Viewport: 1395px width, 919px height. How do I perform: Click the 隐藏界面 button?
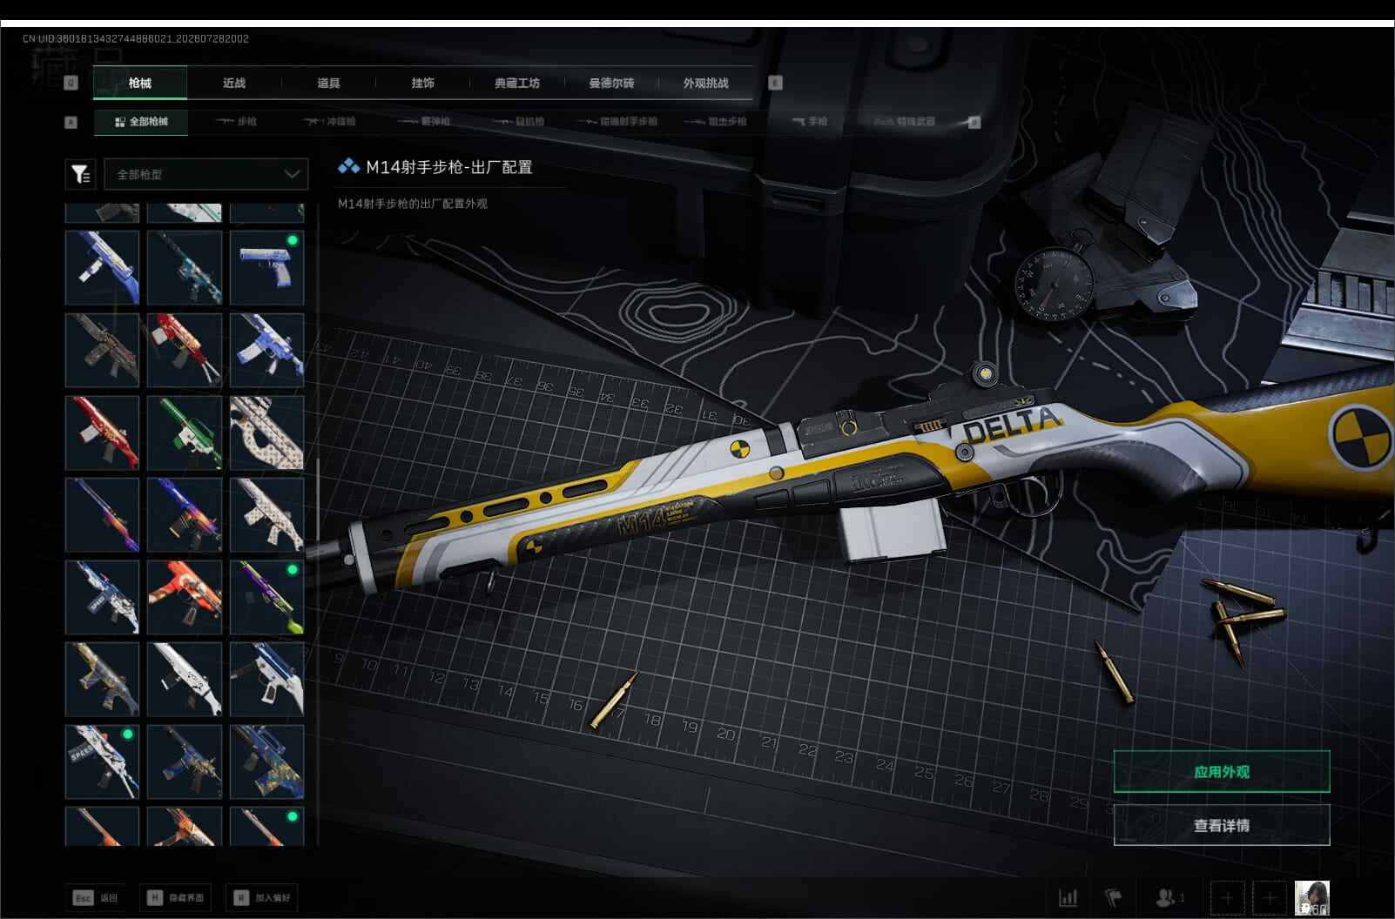(177, 897)
